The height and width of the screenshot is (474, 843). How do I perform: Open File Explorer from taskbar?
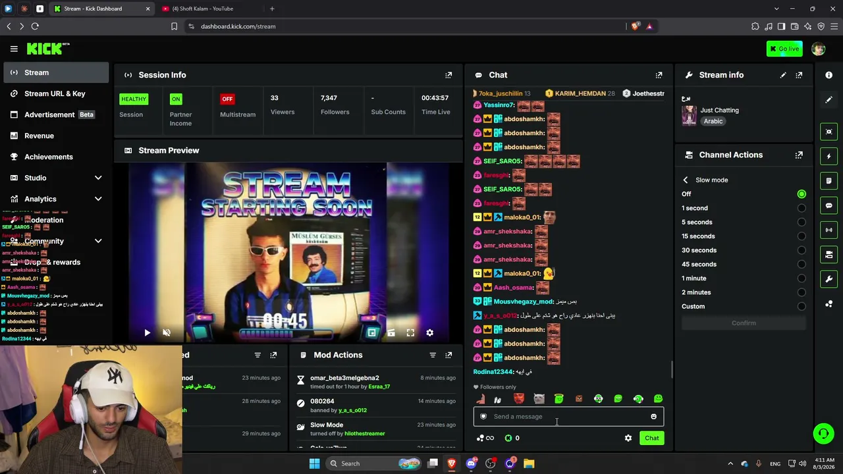click(529, 463)
